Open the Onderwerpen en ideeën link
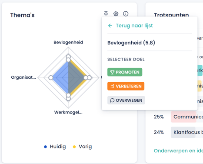 pos(178,151)
